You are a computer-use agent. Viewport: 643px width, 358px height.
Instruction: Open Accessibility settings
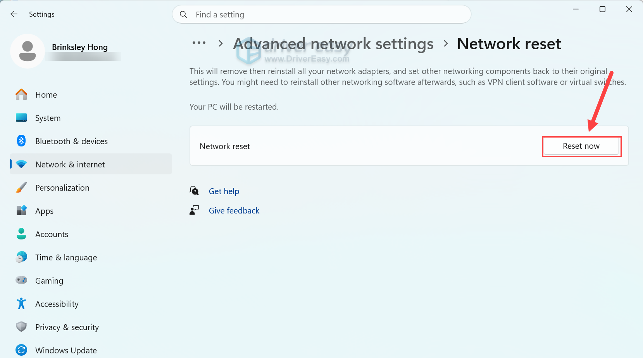click(x=91, y=304)
